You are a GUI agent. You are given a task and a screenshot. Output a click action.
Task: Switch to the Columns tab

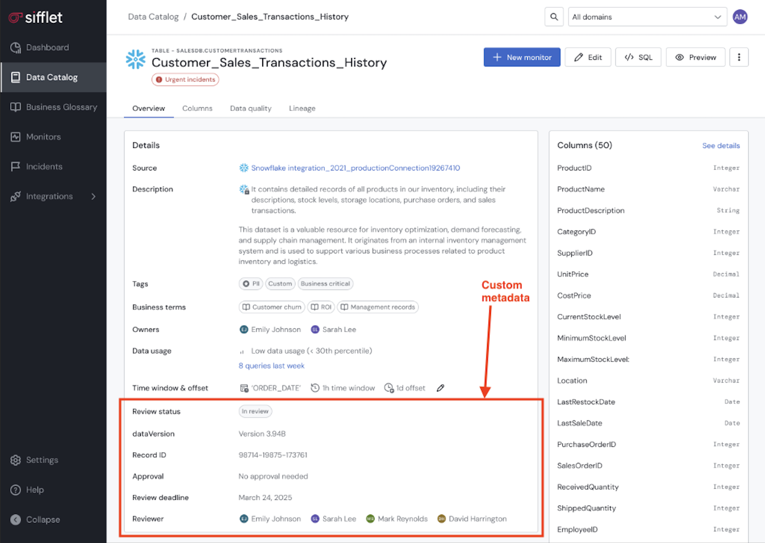pos(197,108)
